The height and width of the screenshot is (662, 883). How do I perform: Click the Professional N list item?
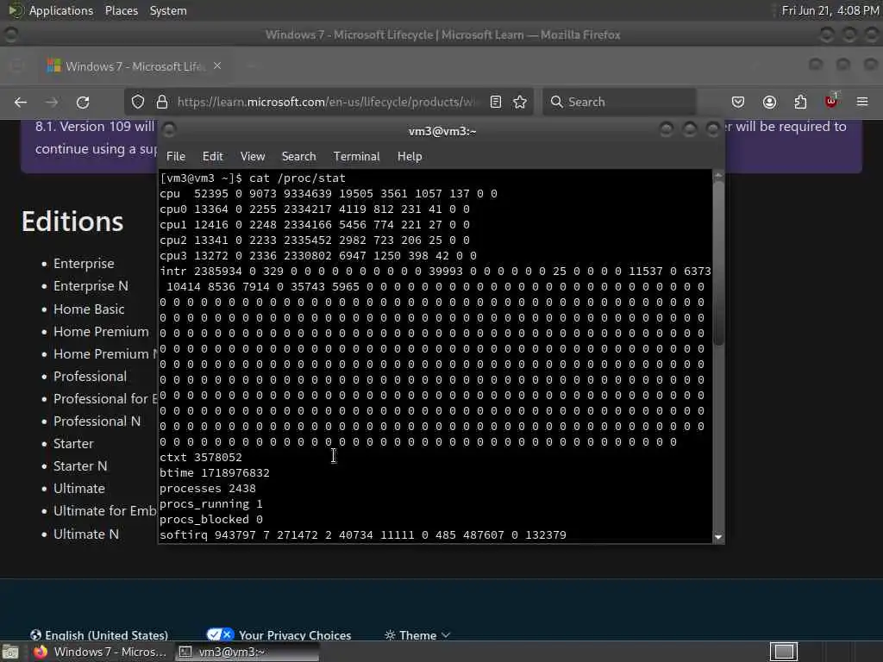coord(97,421)
